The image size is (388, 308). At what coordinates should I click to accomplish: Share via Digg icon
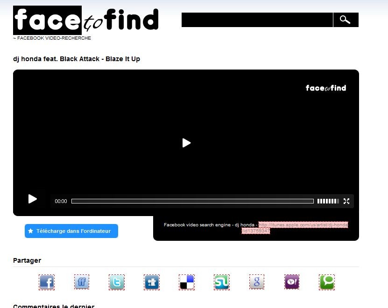tap(152, 282)
